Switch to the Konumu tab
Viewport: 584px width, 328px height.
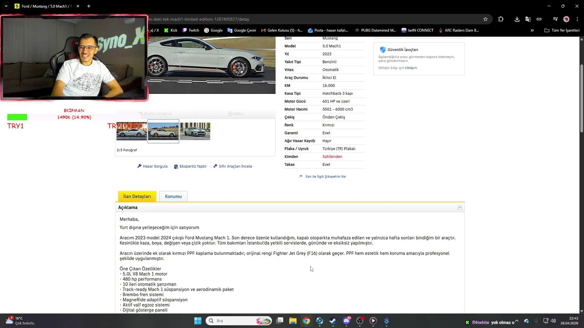[173, 196]
